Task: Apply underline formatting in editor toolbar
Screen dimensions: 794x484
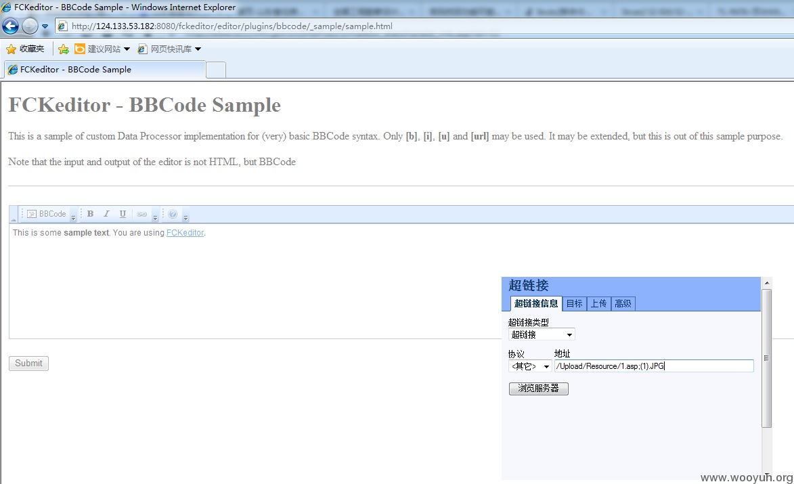Action: pos(123,214)
